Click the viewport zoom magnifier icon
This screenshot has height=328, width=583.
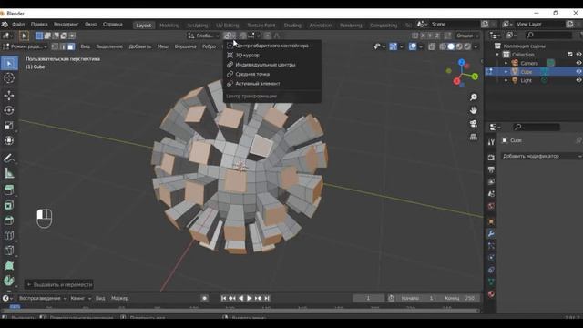coord(474,97)
